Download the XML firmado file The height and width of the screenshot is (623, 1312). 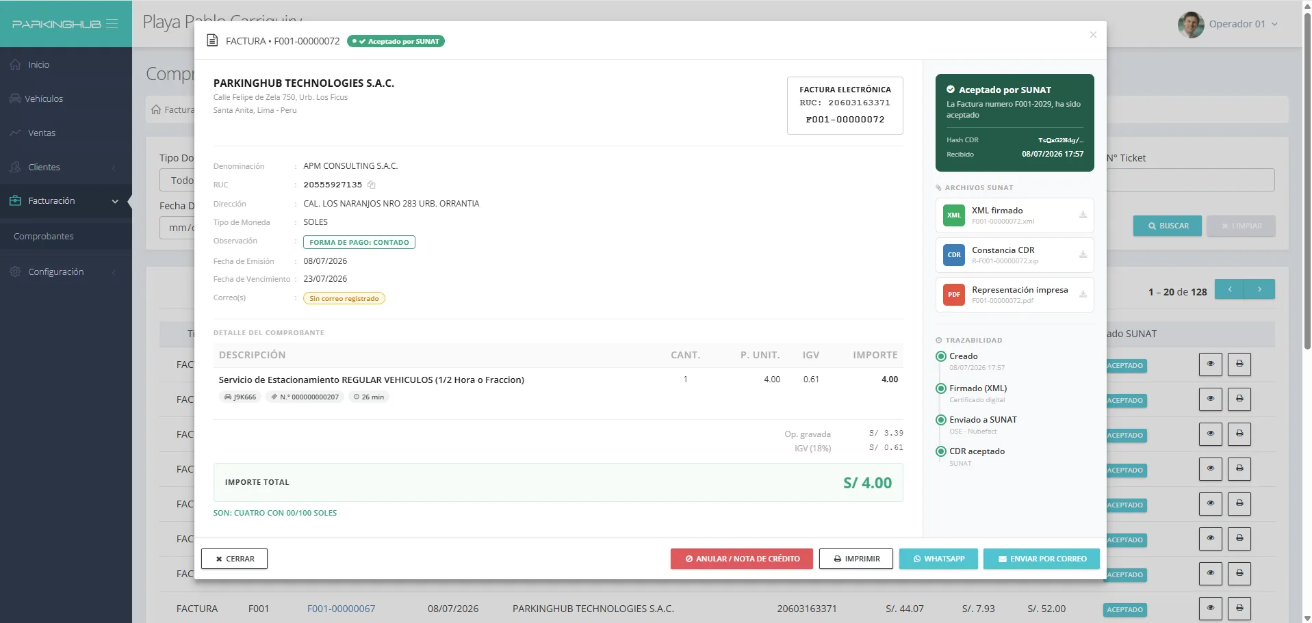click(x=1083, y=215)
